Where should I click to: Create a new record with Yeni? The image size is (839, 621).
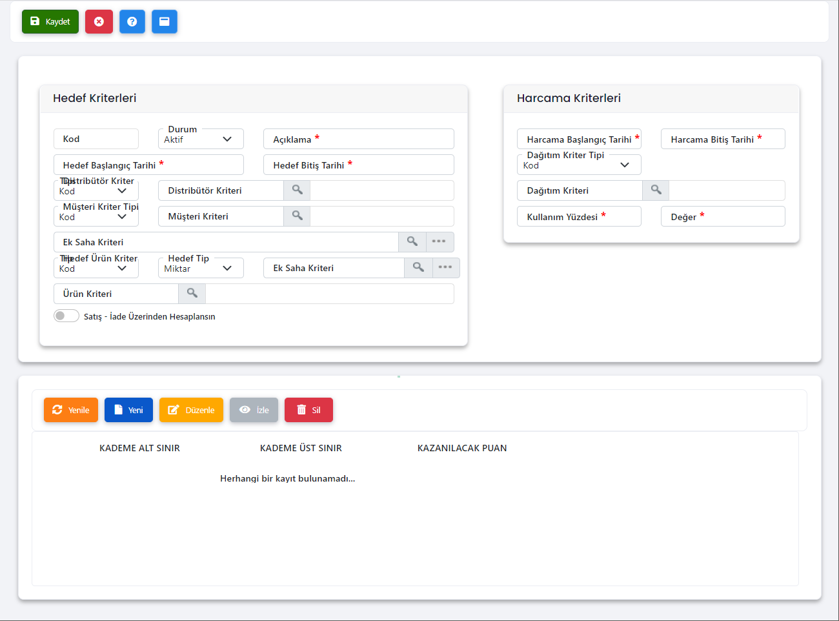[x=128, y=410]
